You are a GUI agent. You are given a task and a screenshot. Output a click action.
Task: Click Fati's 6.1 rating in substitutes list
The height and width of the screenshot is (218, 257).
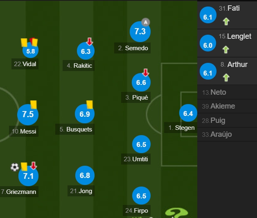click(208, 15)
